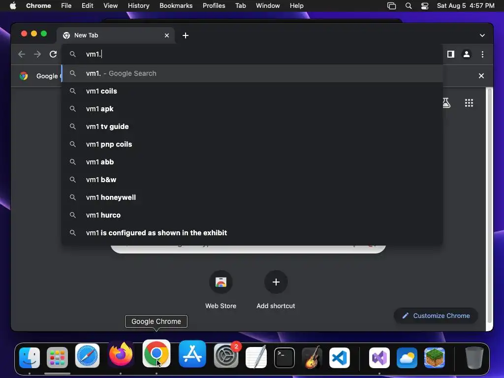The width and height of the screenshot is (504, 378).
Task: Dismiss the Google bar with X
Action: tap(481, 76)
